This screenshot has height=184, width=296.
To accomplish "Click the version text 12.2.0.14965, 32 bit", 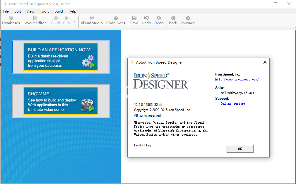I will 148,105.
